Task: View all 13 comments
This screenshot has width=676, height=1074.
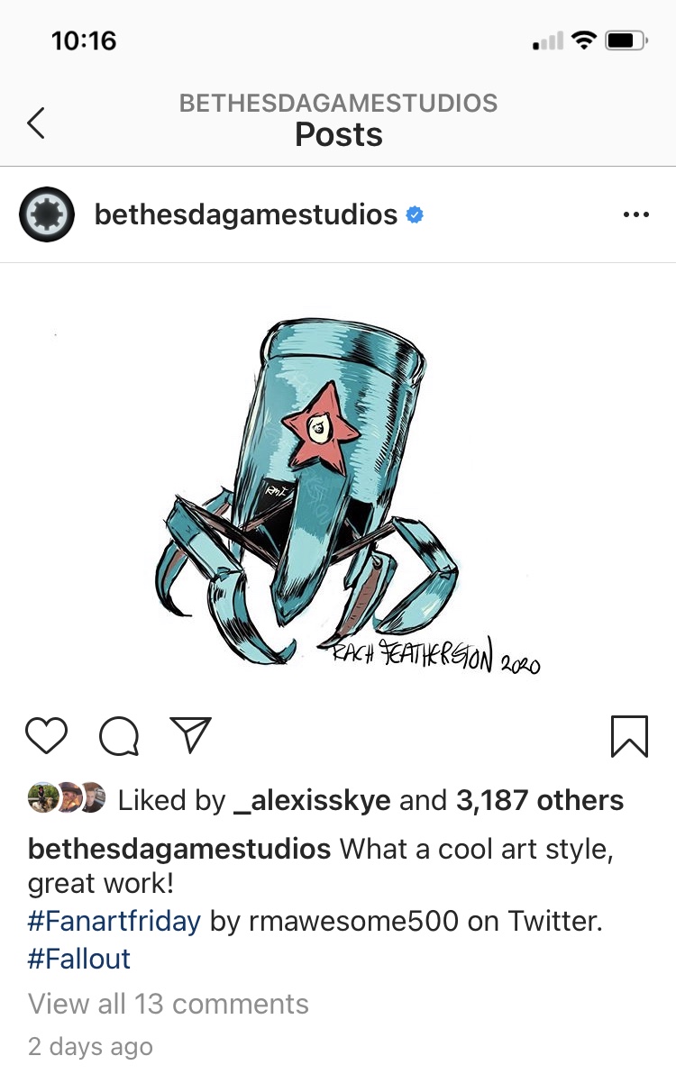Action: tap(169, 1004)
